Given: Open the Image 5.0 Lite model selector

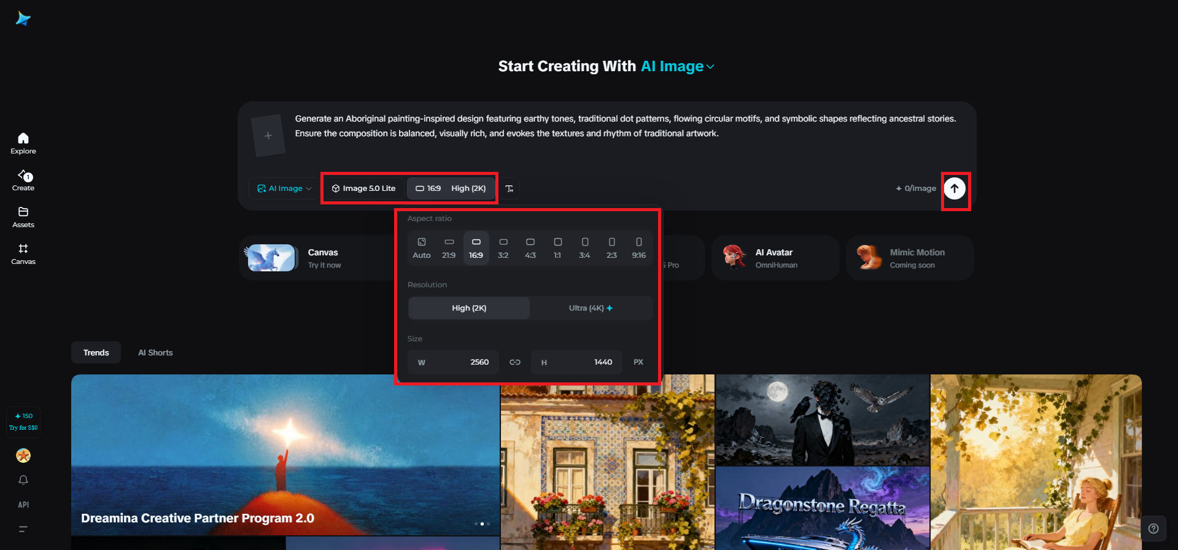Looking at the screenshot, I should coord(363,188).
